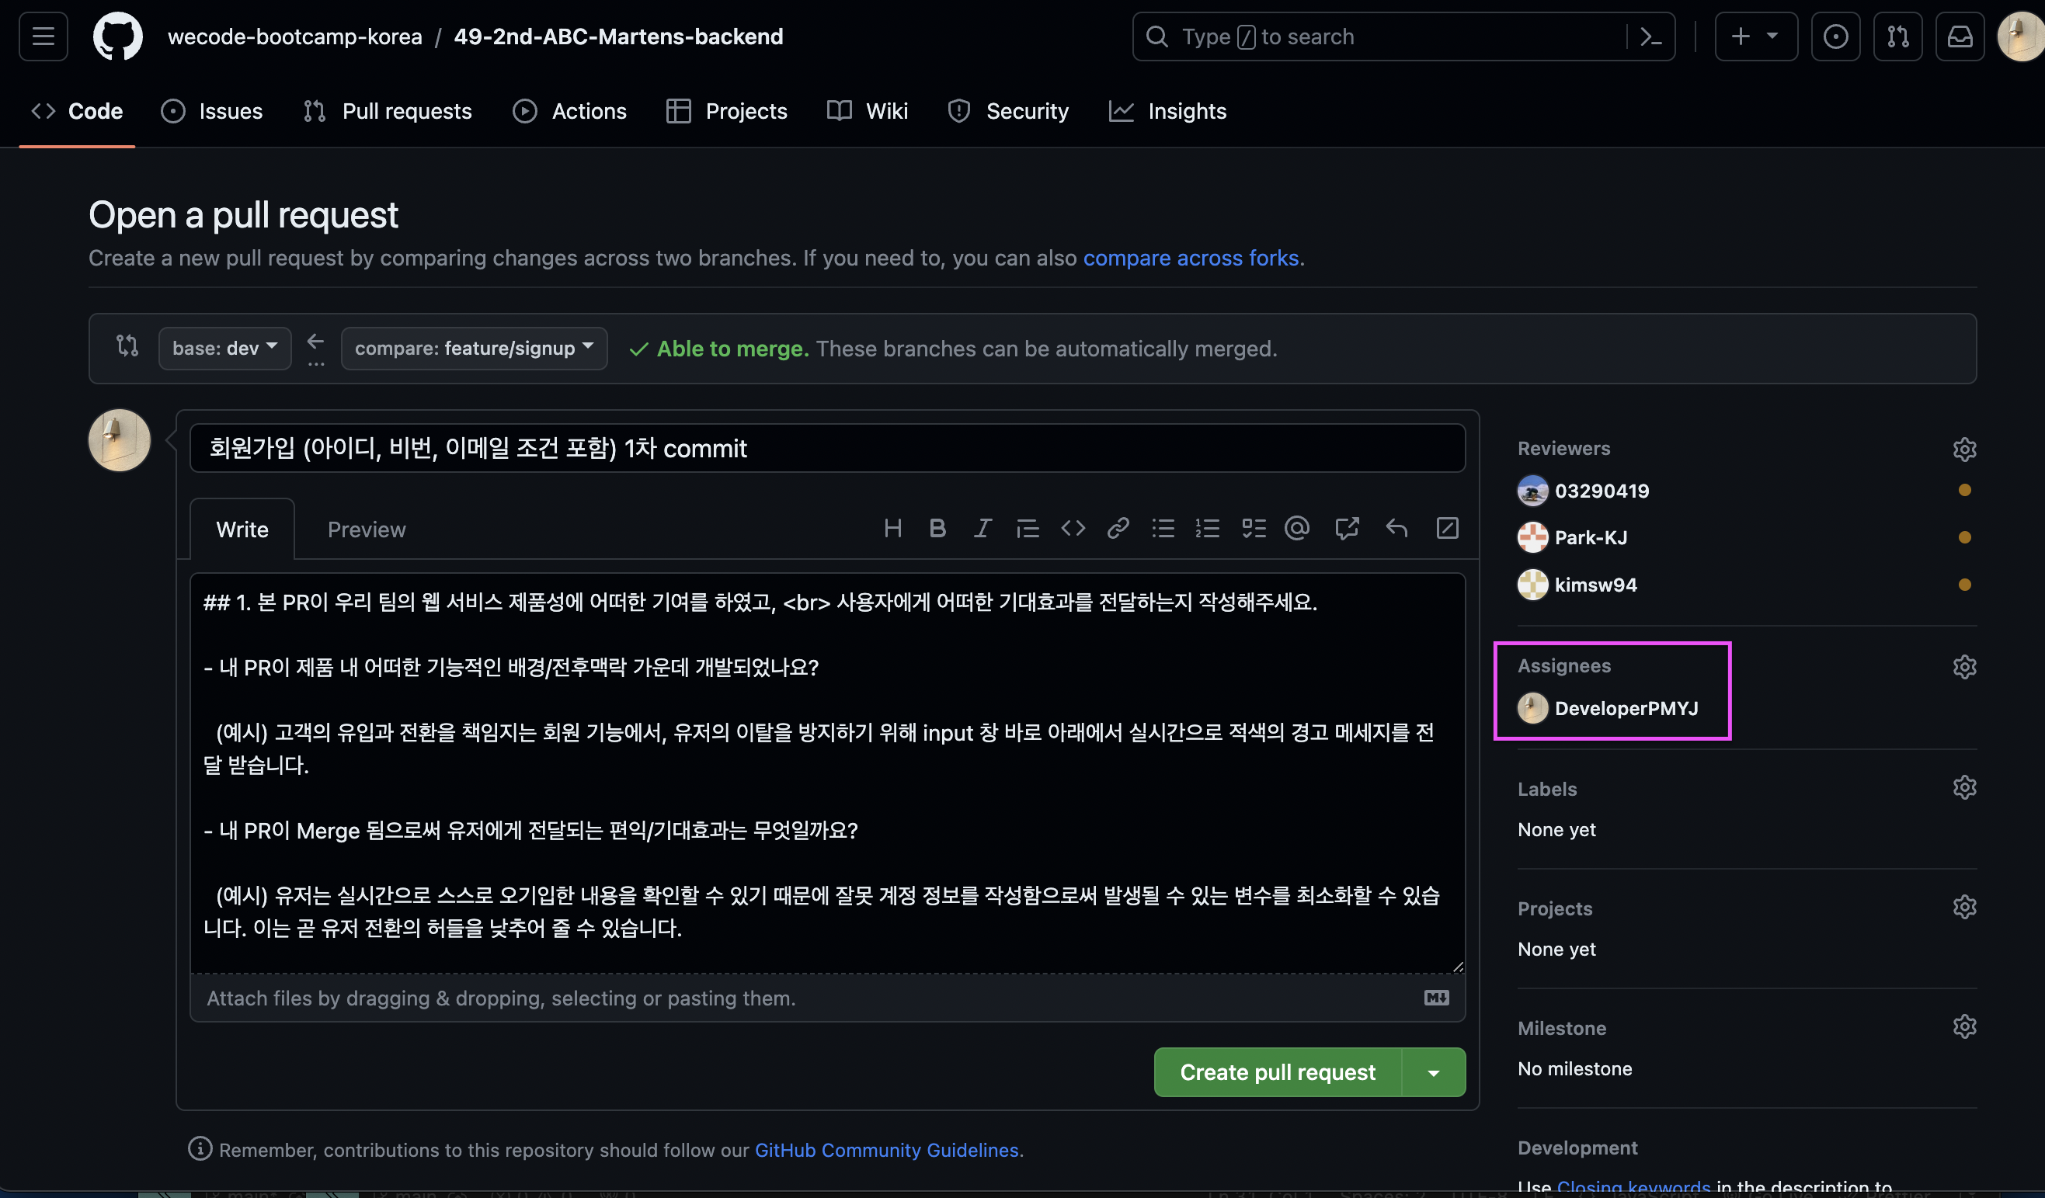Insert code with the code icon

(x=1073, y=529)
